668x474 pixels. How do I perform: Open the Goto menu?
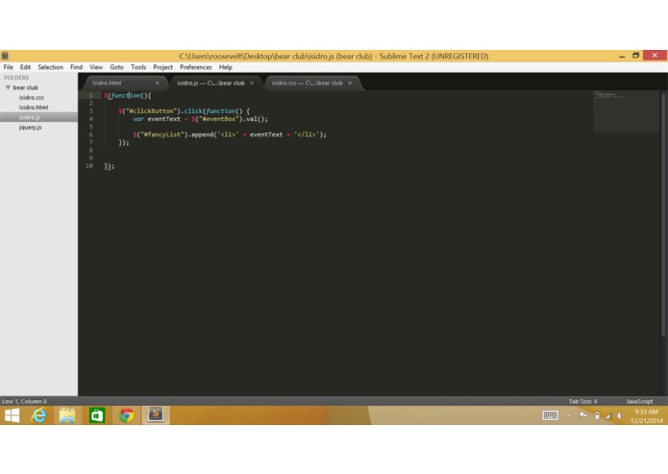click(x=116, y=67)
